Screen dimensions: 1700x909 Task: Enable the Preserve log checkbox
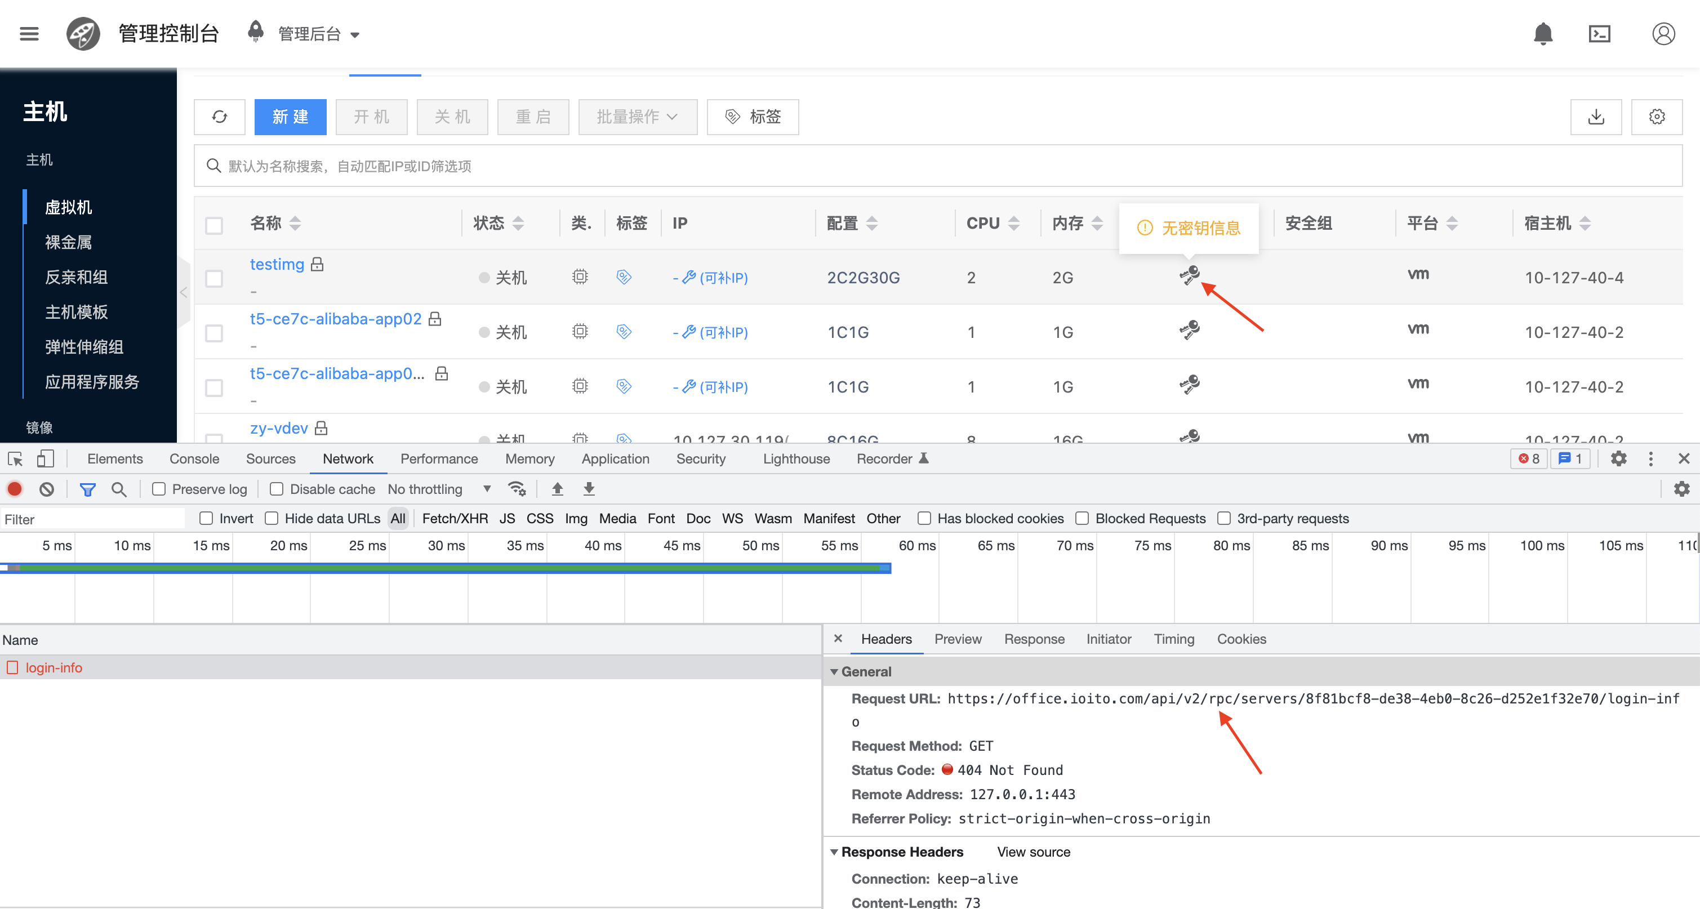pos(159,489)
